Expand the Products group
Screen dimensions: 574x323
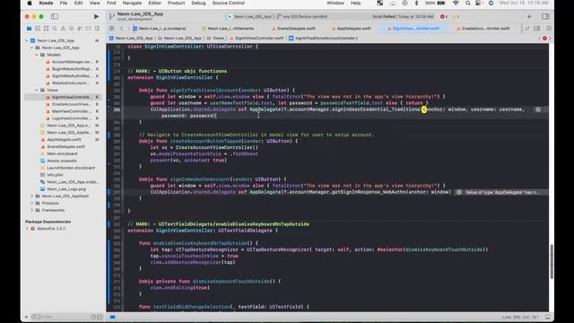pyautogui.click(x=32, y=203)
